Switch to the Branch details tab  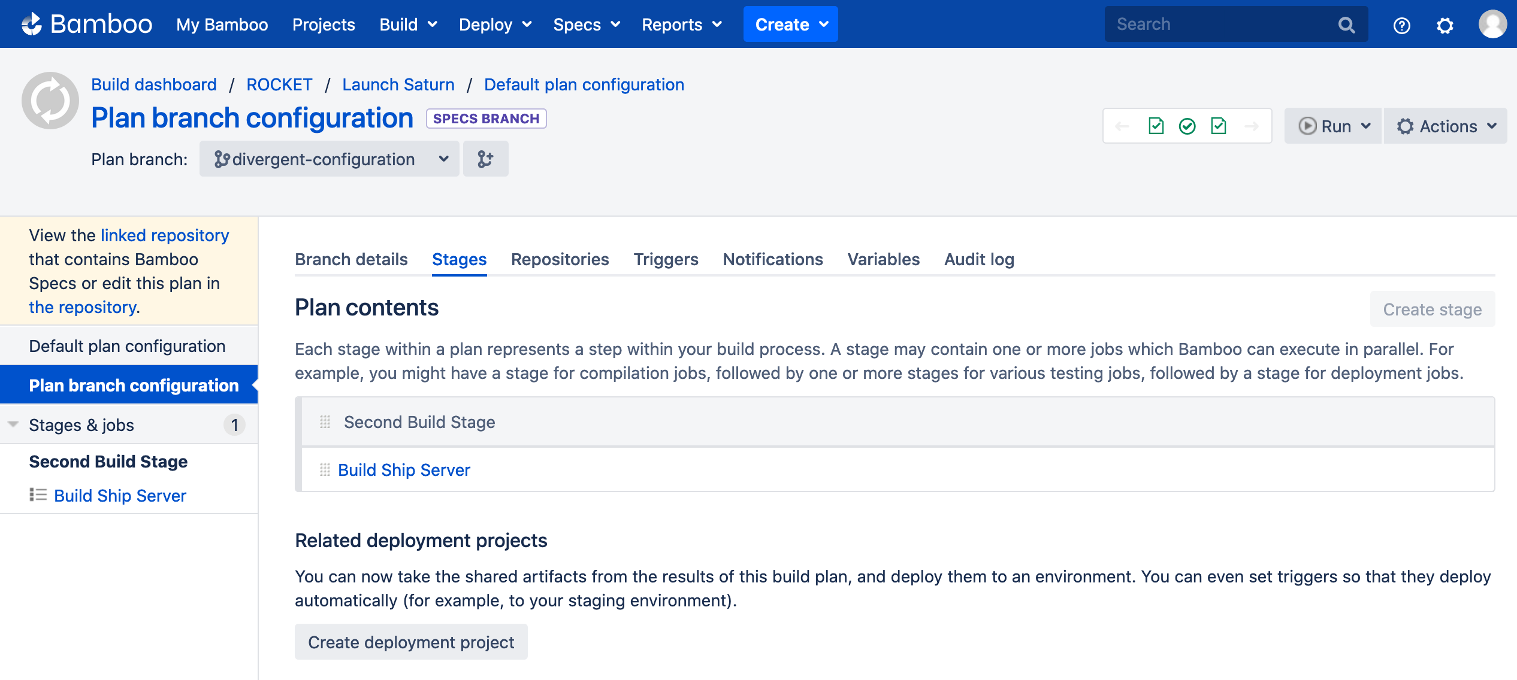point(351,259)
